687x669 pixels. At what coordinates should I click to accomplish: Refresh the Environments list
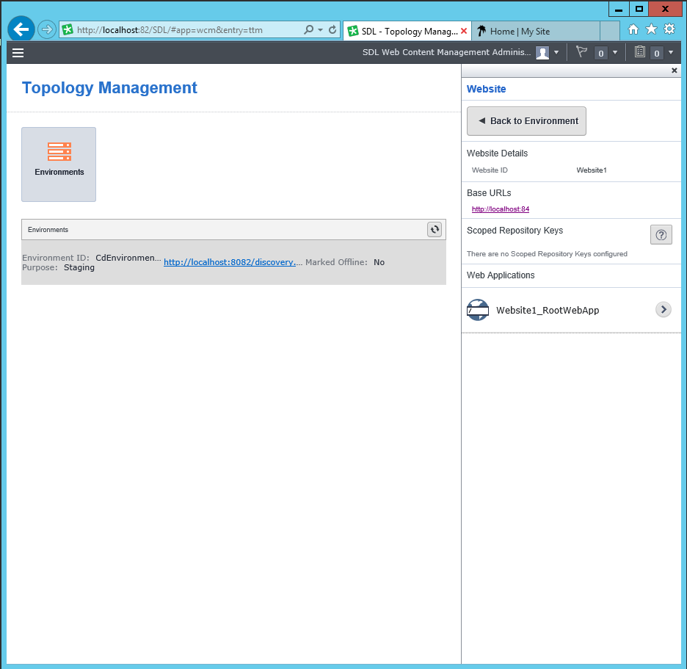pos(435,230)
